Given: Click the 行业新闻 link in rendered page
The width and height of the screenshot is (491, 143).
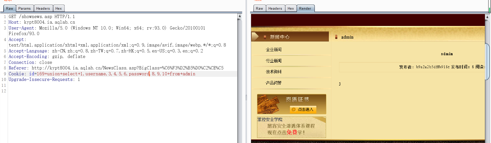Looking at the screenshot, I should (274, 61).
